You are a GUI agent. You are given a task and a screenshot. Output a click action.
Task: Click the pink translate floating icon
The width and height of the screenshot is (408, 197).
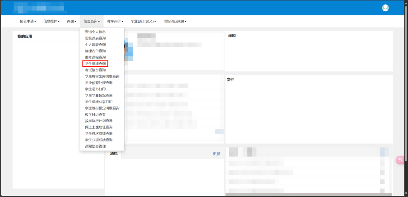[401, 160]
